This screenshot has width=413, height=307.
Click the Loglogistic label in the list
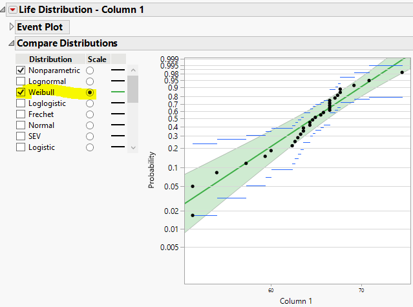click(47, 103)
